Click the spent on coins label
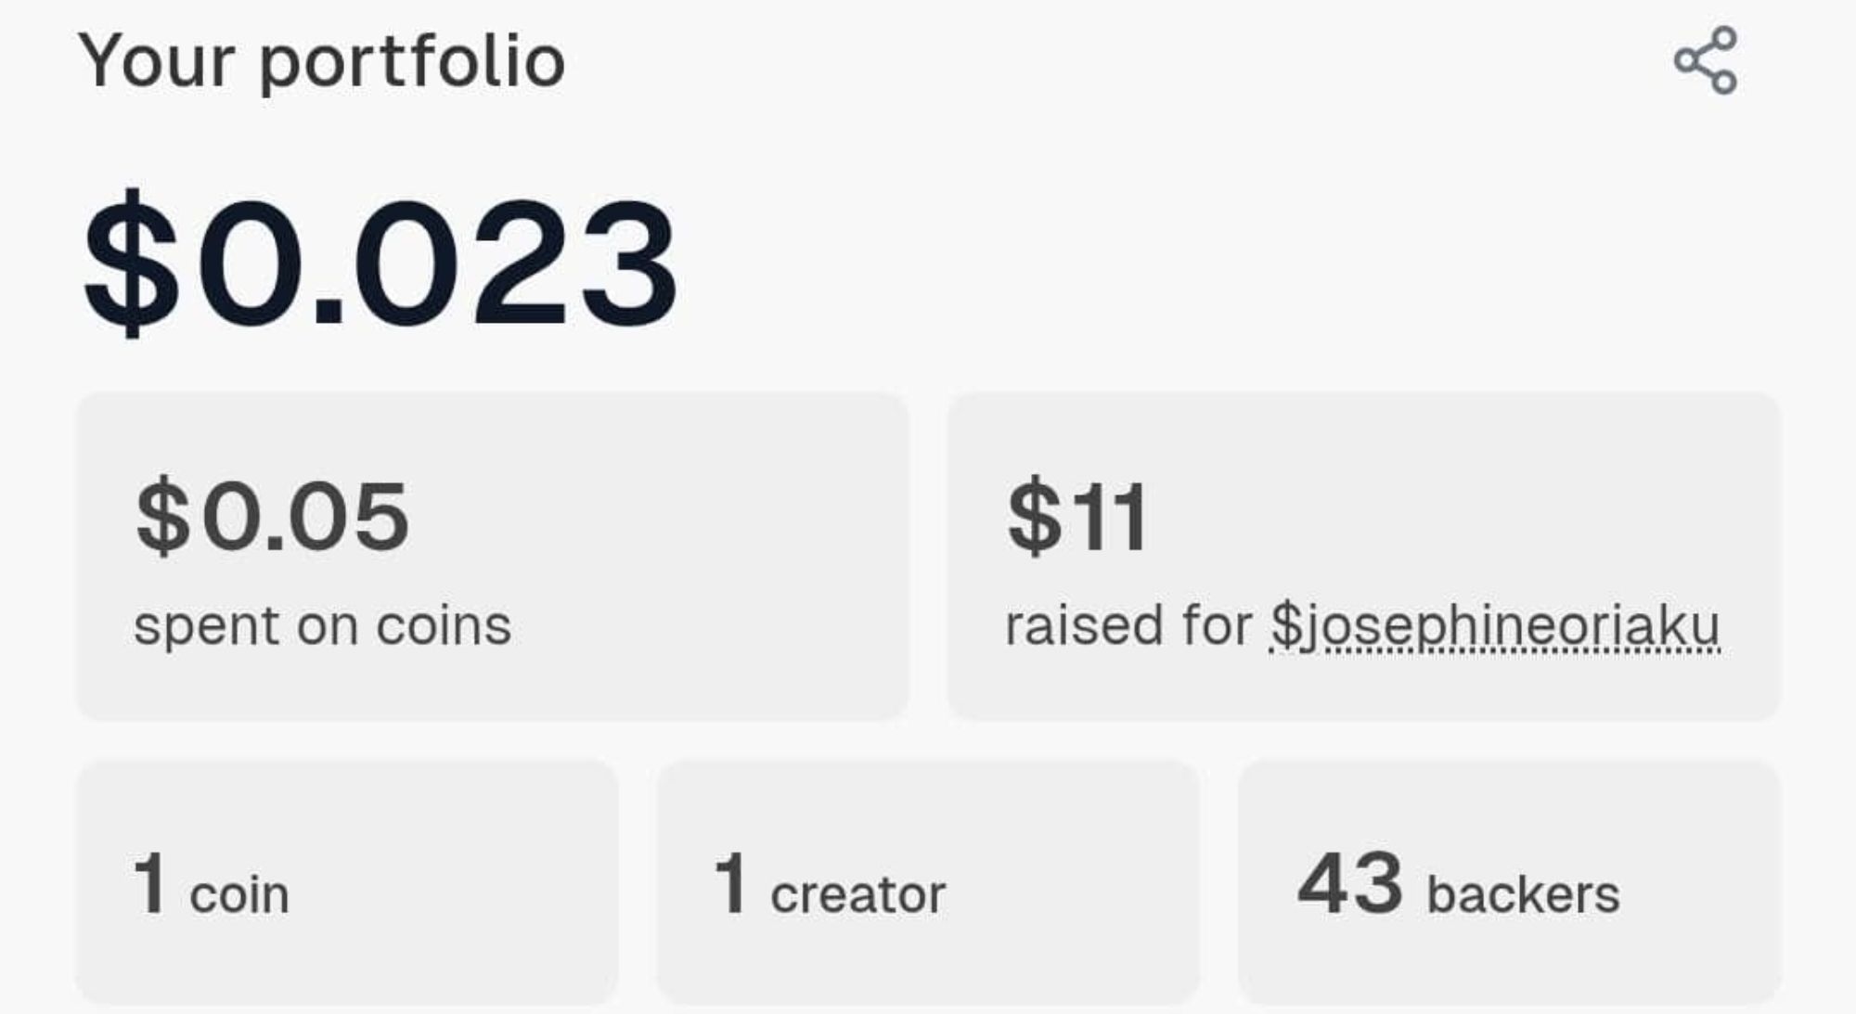 click(322, 626)
